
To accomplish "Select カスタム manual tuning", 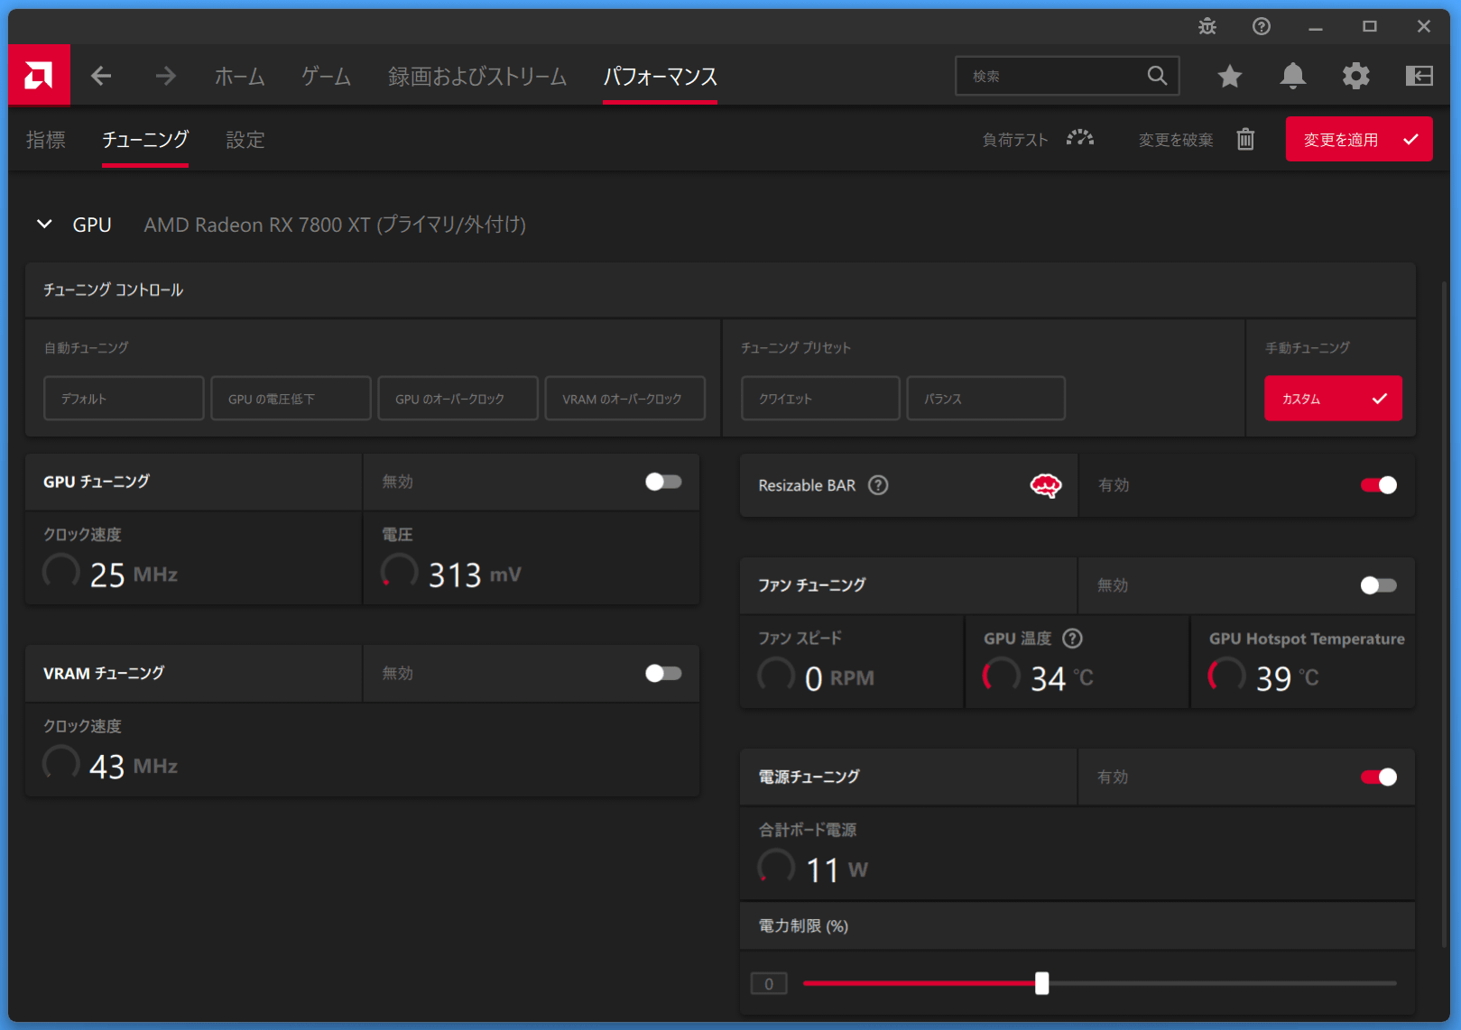I will [x=1333, y=398].
